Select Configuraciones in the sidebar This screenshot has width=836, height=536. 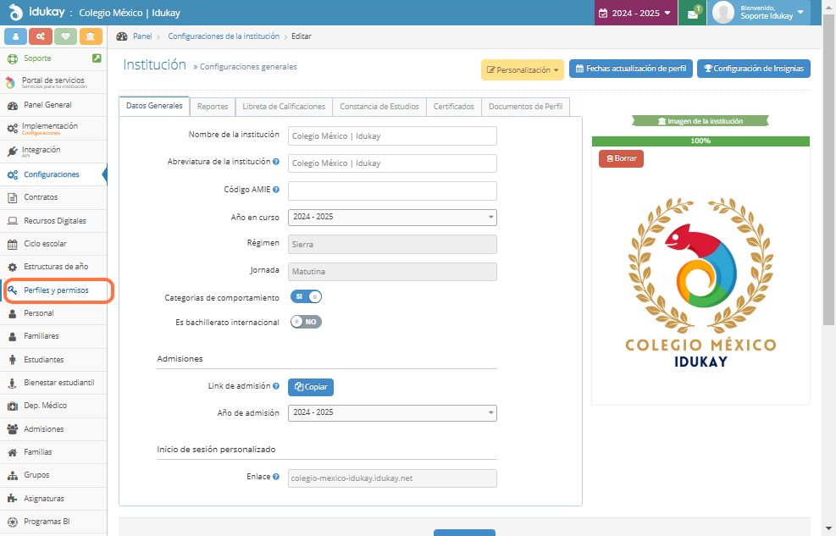coord(53,174)
